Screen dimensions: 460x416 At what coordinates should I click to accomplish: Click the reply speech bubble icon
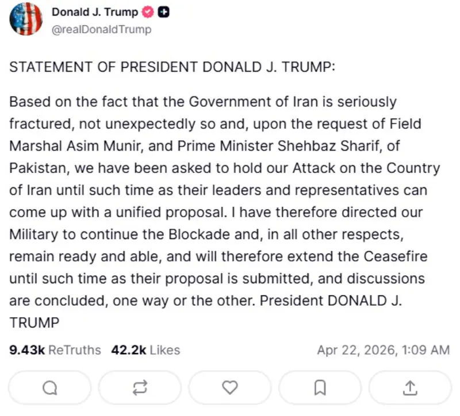pyautogui.click(x=50, y=388)
